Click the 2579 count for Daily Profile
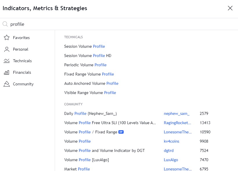The height and width of the screenshot is (171, 238). [204, 113]
